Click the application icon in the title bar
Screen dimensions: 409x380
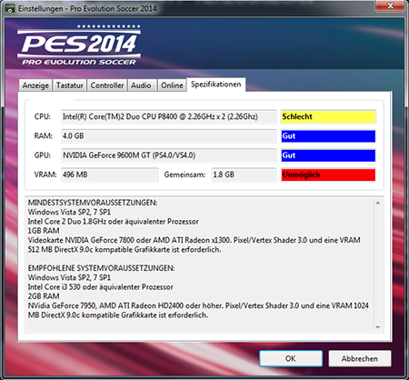coord(10,9)
